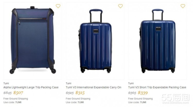Viewport: 193px width, 107px height.
Task: Select the $339 sale price
Action: [x=143, y=93]
